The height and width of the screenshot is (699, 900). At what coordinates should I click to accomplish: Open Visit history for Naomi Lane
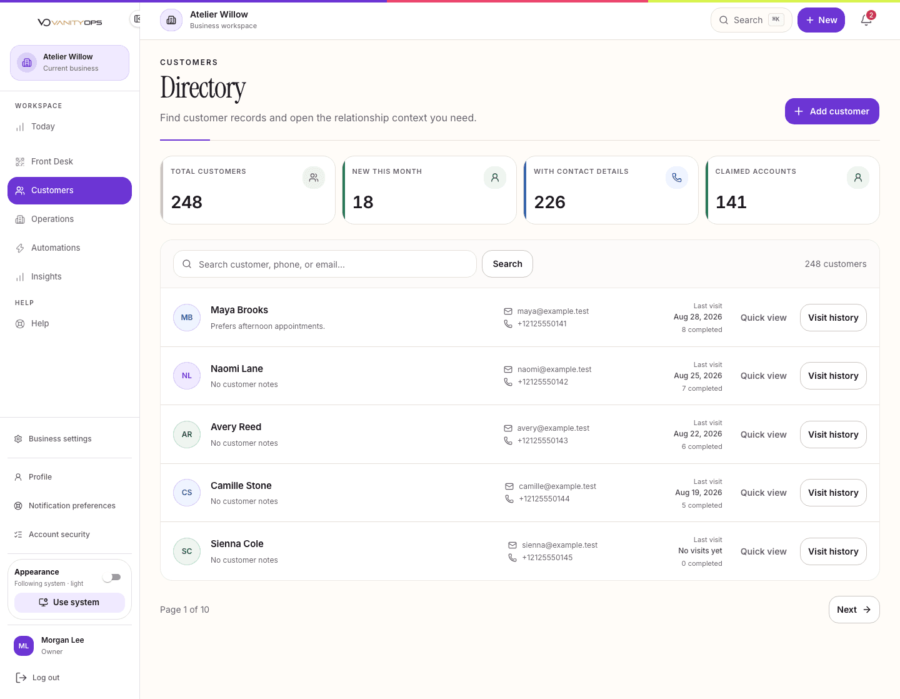[x=833, y=376]
